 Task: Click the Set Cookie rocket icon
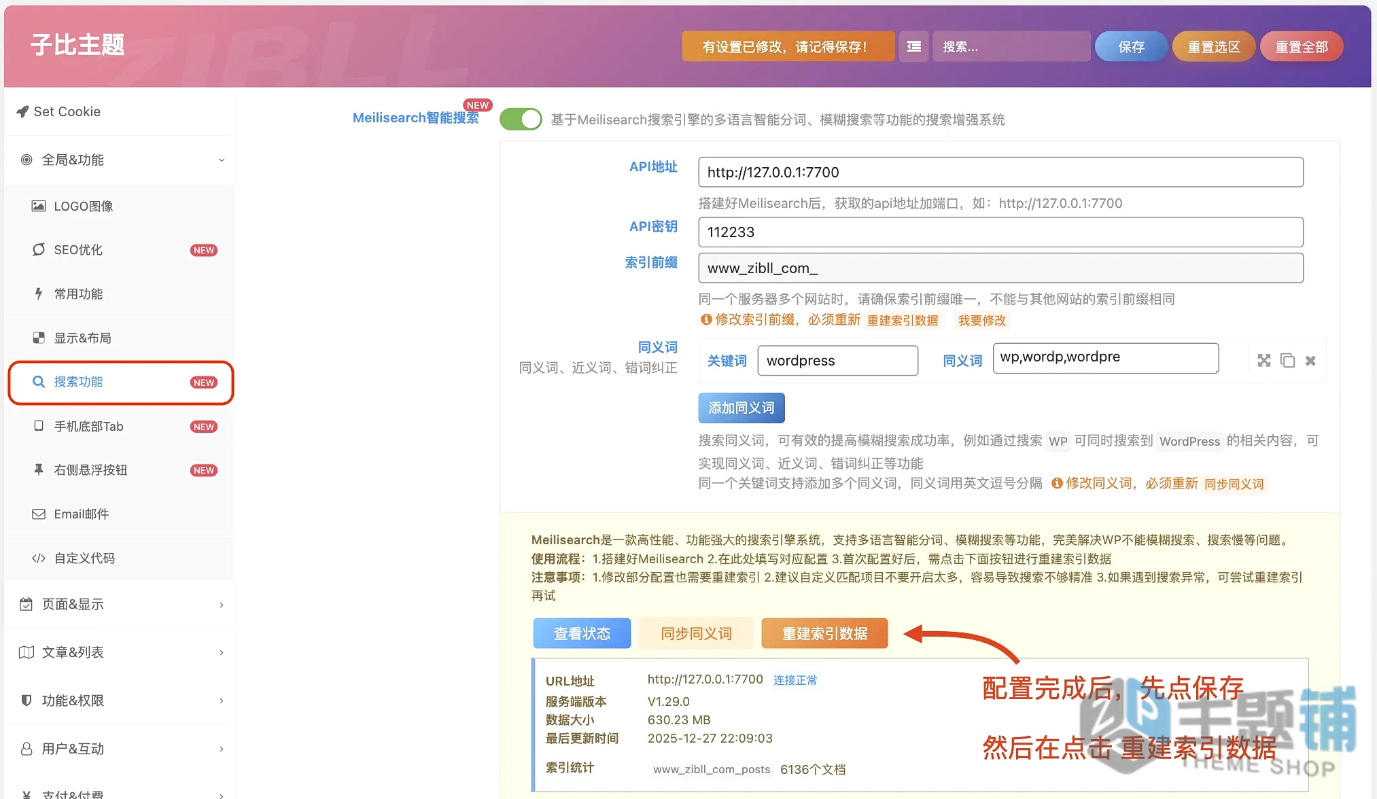click(x=22, y=111)
